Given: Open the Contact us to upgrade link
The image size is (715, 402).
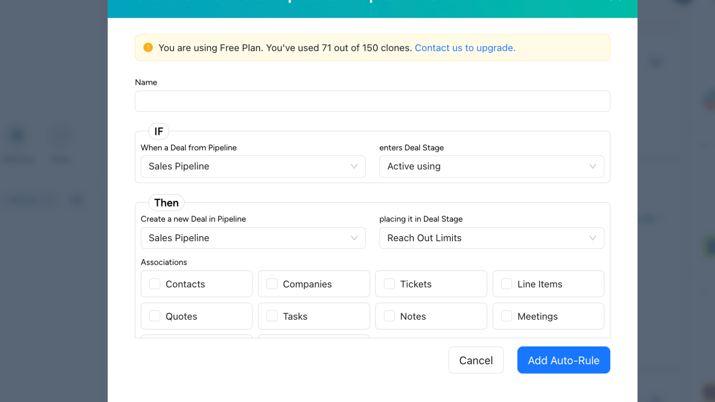Looking at the screenshot, I should 465,47.
